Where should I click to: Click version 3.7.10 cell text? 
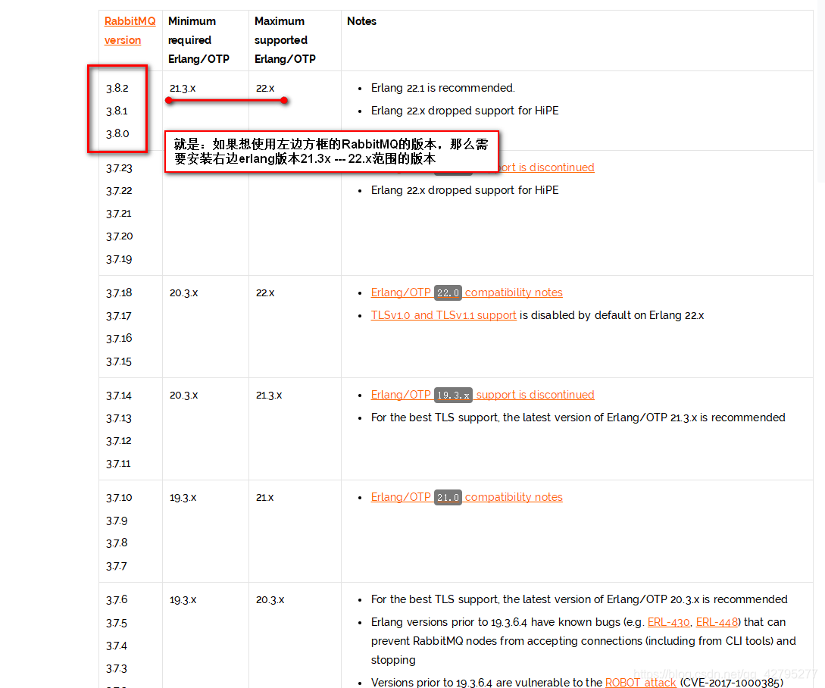119,498
